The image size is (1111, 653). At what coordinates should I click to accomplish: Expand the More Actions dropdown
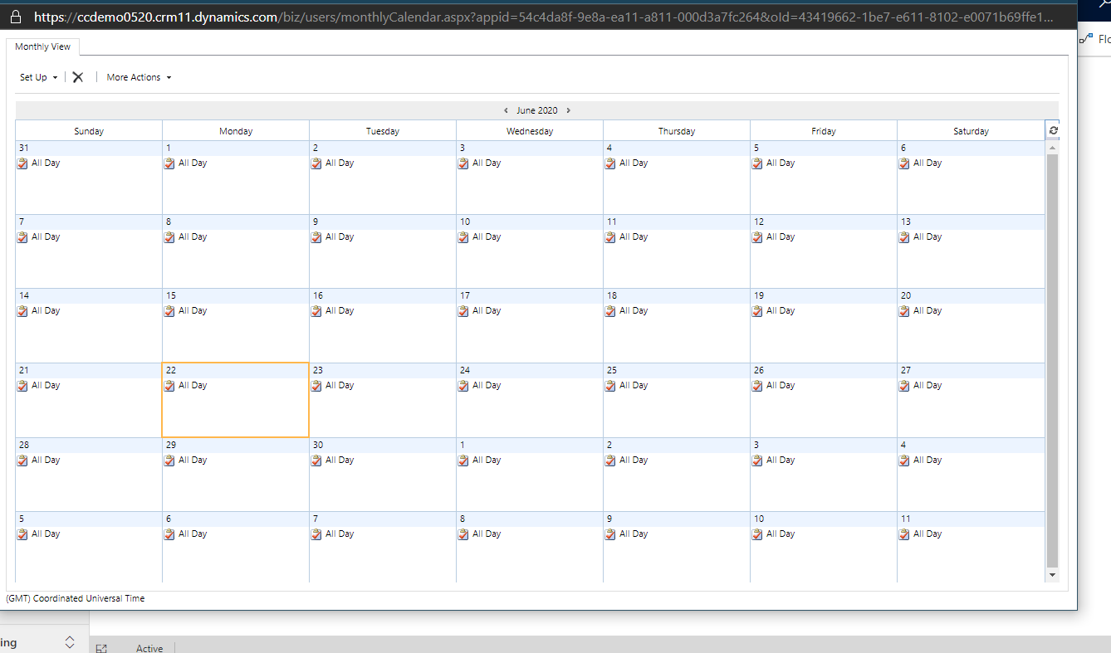pos(139,77)
